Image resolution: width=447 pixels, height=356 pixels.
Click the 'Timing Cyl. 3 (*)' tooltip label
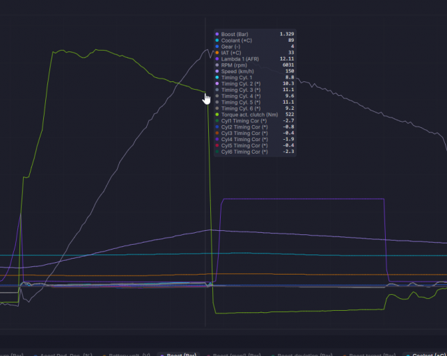pyautogui.click(x=241, y=90)
